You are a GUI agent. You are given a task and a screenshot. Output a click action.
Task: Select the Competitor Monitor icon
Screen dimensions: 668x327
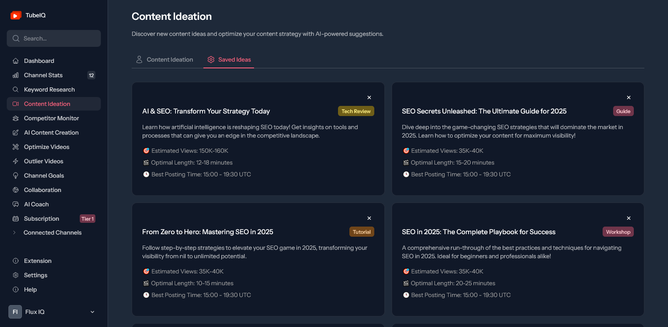[x=16, y=118]
